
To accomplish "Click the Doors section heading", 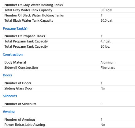I will [x=7, y=75].
